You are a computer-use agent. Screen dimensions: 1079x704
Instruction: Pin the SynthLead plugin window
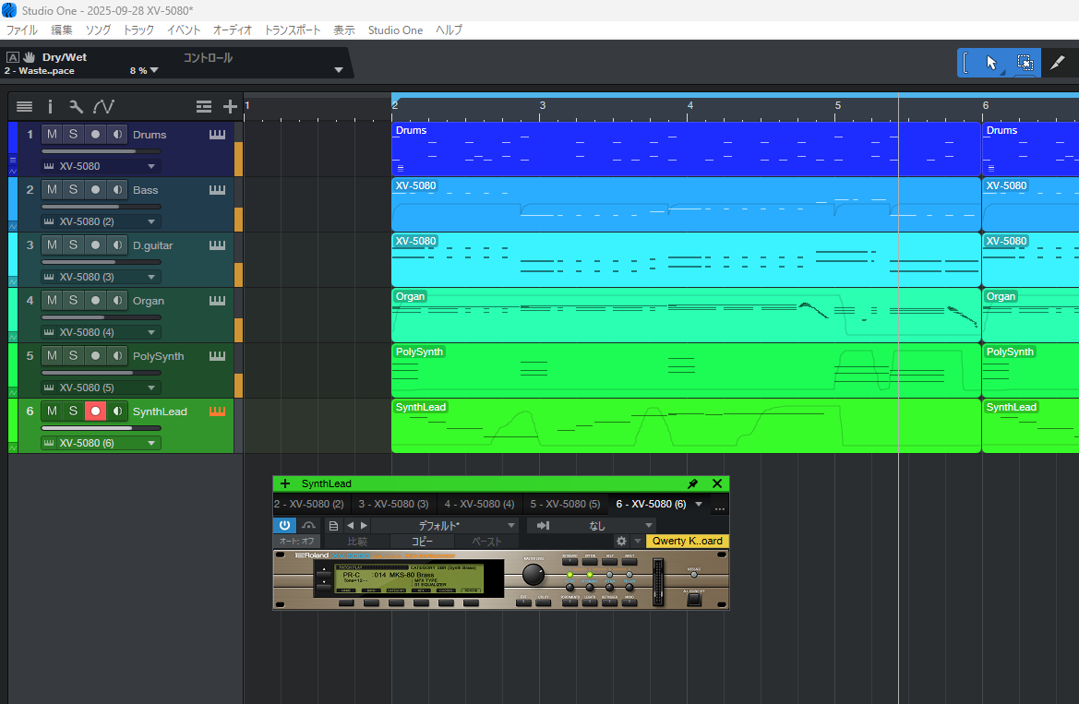pyautogui.click(x=692, y=483)
